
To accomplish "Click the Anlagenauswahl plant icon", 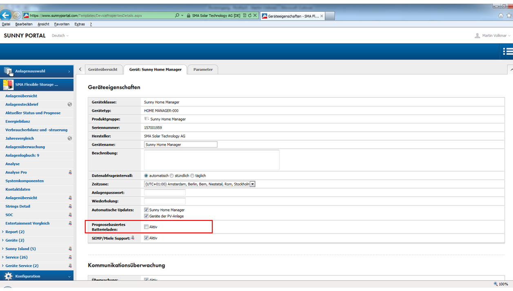I will click(8, 71).
